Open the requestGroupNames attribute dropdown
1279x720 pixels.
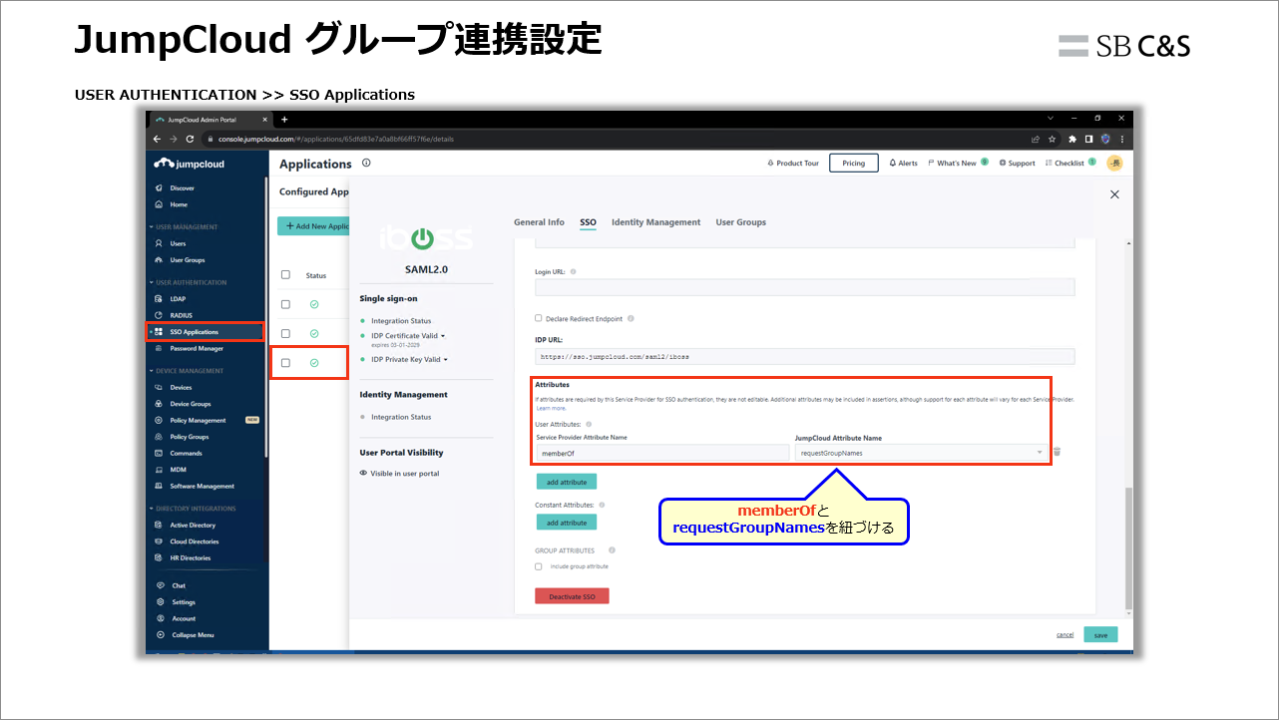coord(922,453)
